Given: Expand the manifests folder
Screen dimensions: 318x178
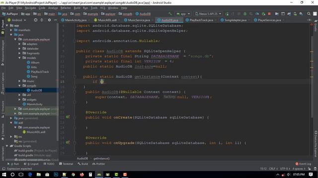Looking at the screenshot, I should coord(11,30).
